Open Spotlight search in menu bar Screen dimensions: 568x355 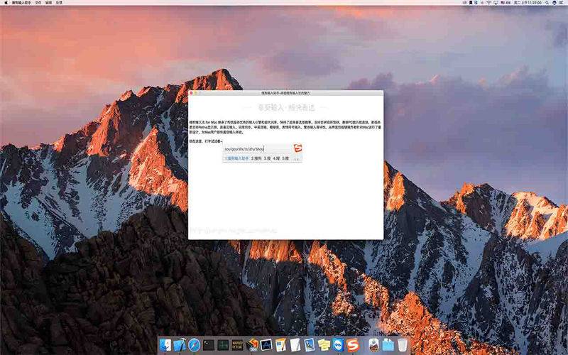[547, 3]
